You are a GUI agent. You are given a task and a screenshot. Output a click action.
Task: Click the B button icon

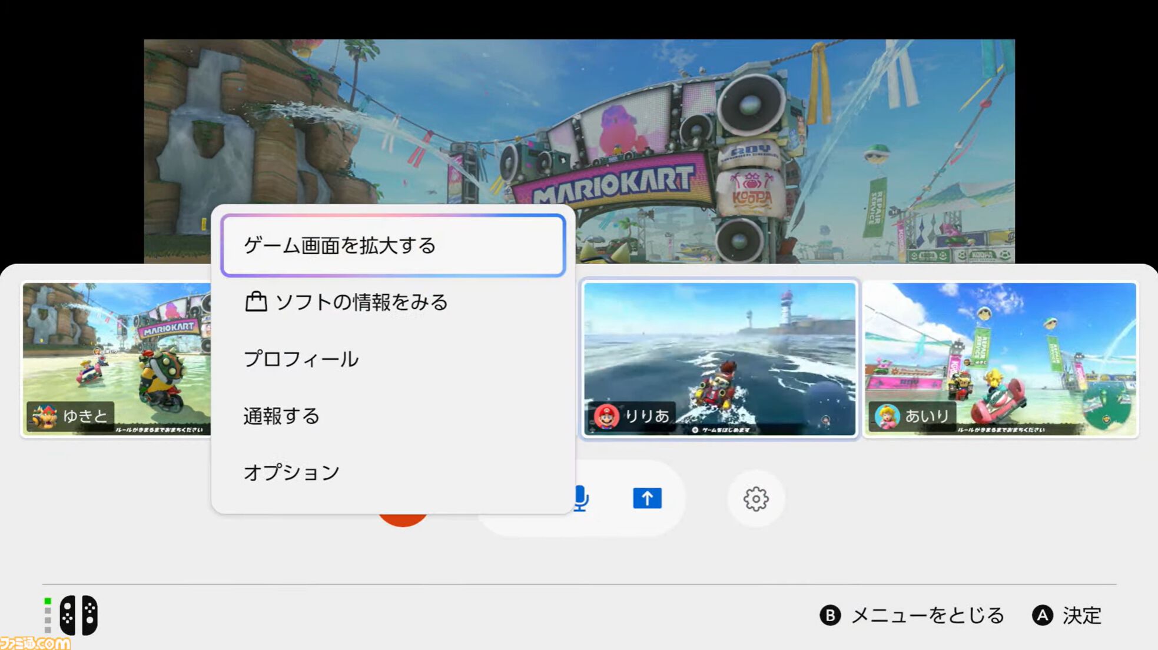830,615
